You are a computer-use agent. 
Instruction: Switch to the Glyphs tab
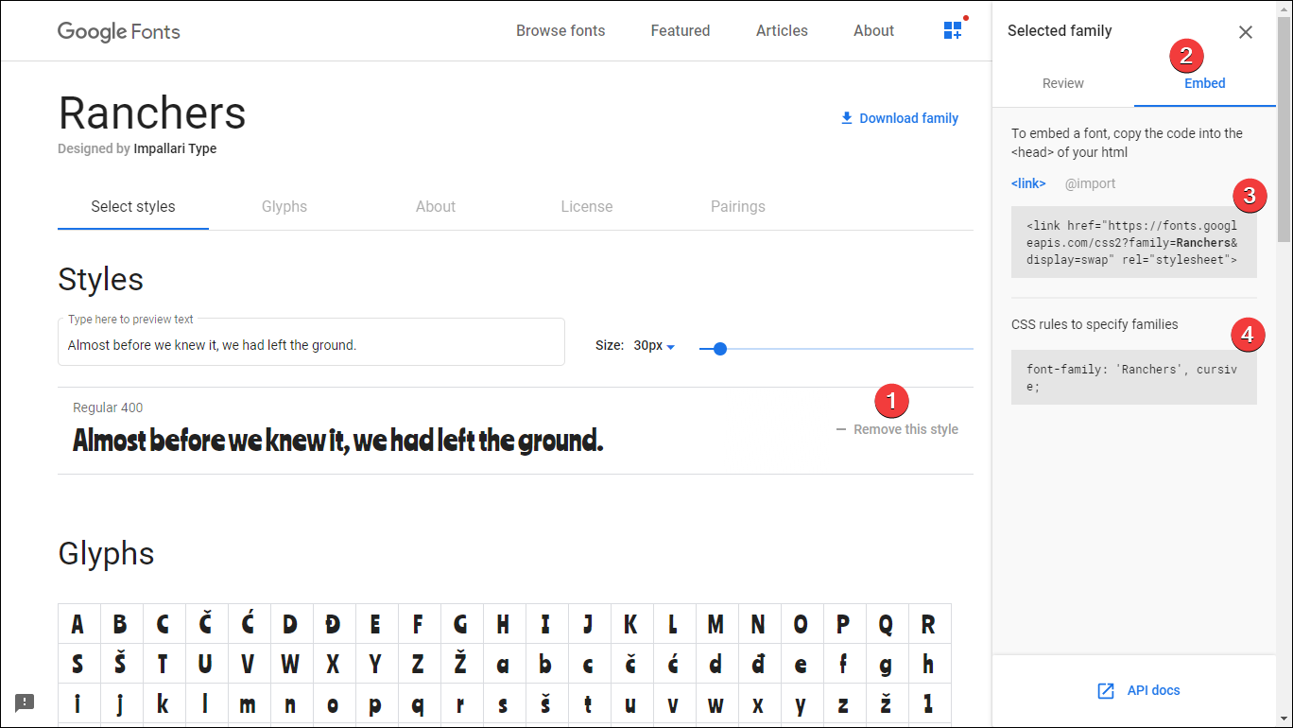click(x=284, y=207)
